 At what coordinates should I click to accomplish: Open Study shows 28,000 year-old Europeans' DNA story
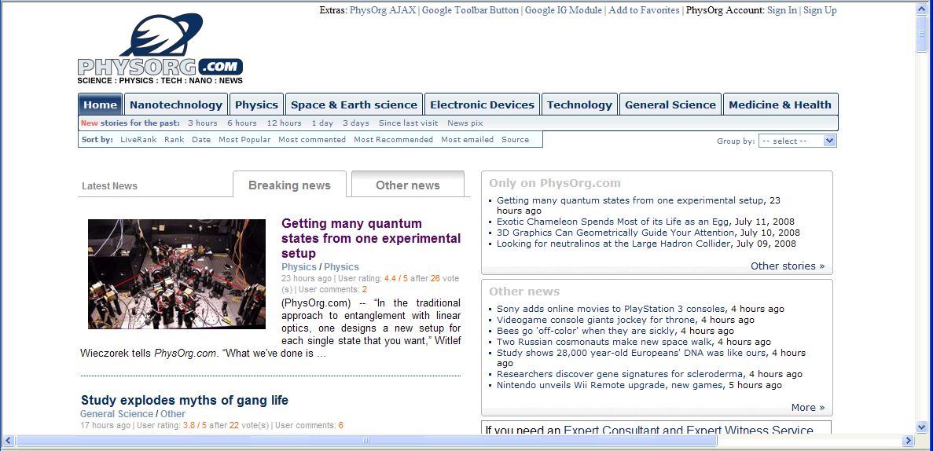(x=631, y=353)
